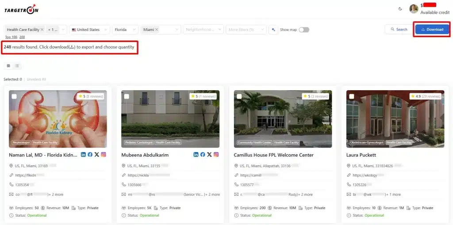
Task: Open the Florida state dropdown
Action: pos(125,30)
